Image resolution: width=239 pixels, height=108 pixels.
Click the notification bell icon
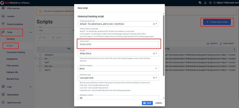pos(205,3)
